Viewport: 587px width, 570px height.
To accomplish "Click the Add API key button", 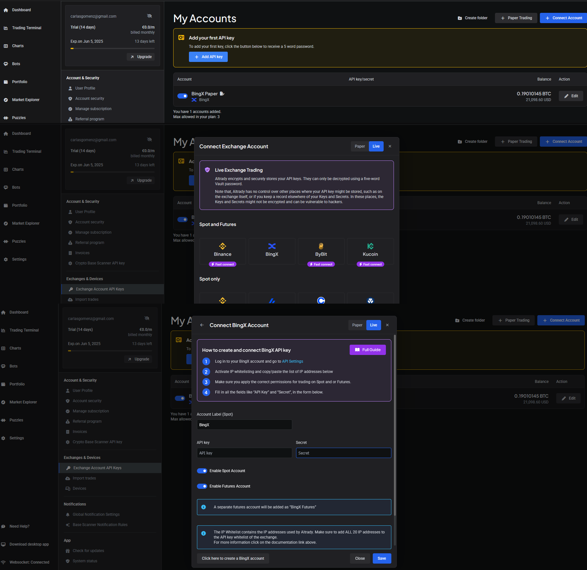I will tap(208, 57).
